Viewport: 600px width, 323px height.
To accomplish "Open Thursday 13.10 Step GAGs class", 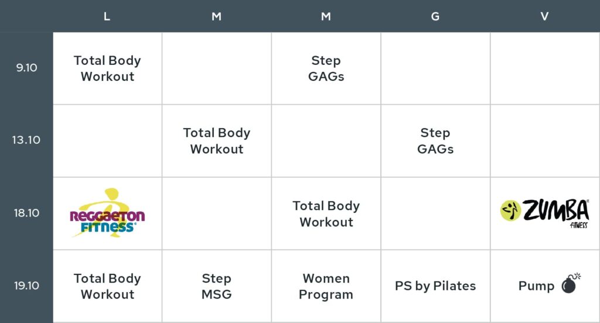I will (x=435, y=140).
